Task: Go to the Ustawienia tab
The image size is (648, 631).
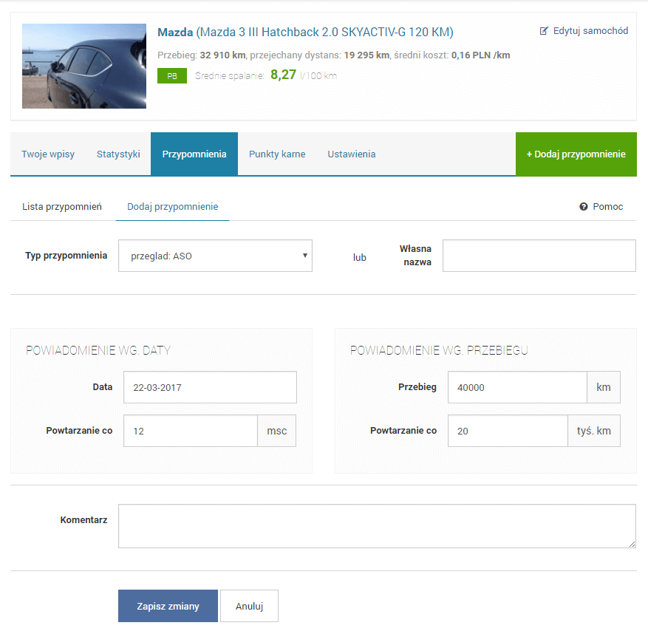Action: click(352, 154)
